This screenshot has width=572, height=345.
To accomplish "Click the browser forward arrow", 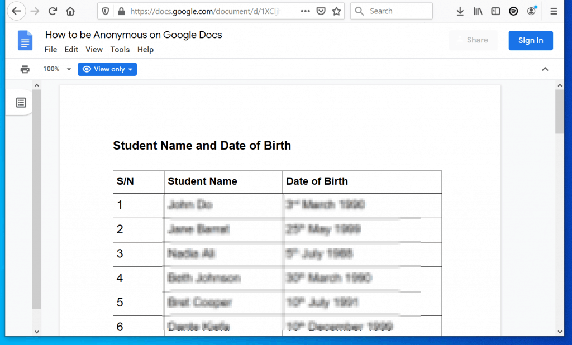I will pos(35,11).
